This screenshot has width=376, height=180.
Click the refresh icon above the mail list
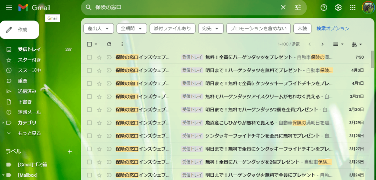109,44
